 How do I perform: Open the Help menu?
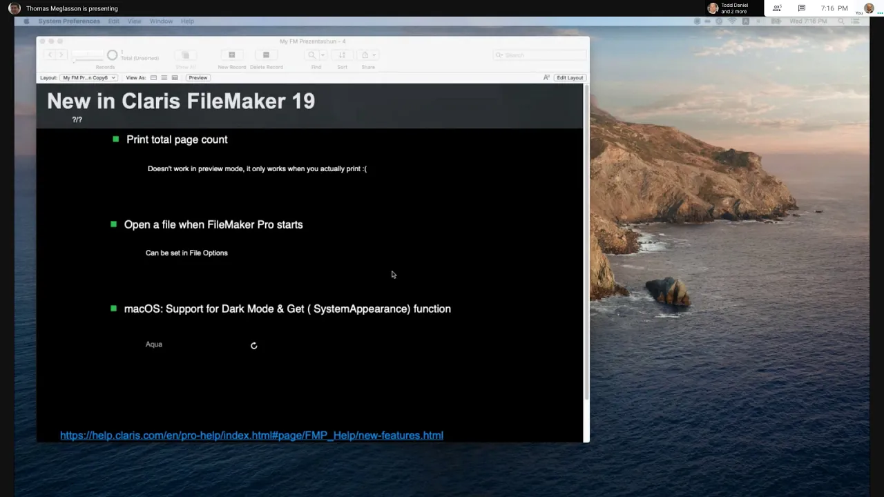coord(187,21)
